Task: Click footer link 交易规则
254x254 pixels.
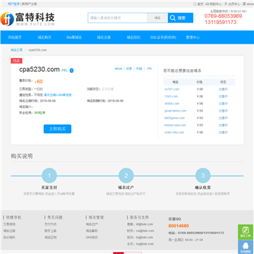Action: [9, 224]
